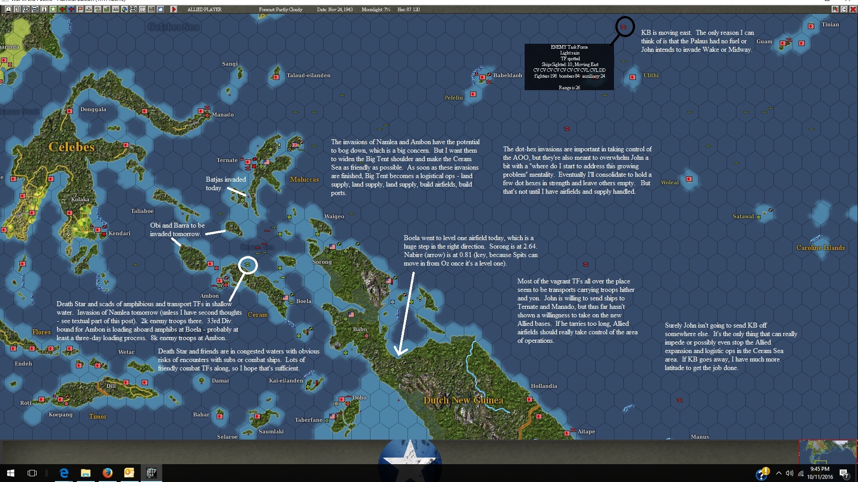The height and width of the screenshot is (482, 858).
Task: Open the Windows Start menu
Action: (11, 473)
